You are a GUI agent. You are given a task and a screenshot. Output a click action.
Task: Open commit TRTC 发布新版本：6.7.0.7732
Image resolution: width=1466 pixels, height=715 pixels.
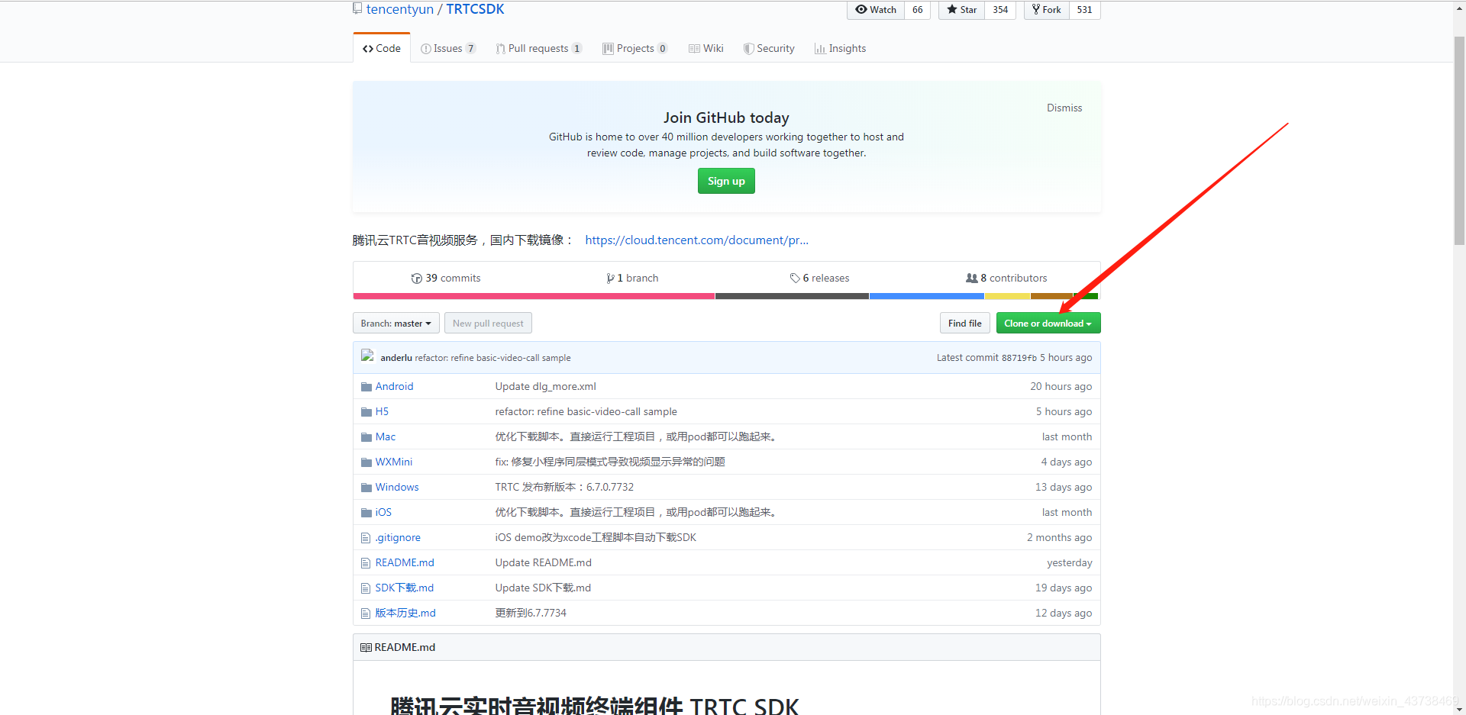click(x=564, y=488)
